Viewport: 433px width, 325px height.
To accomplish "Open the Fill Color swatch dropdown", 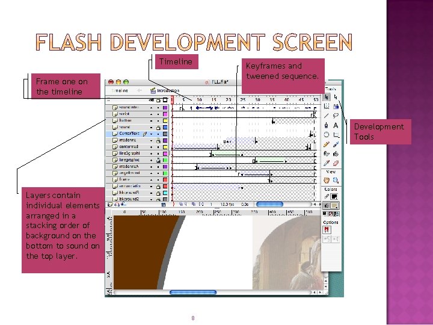I will [334, 206].
